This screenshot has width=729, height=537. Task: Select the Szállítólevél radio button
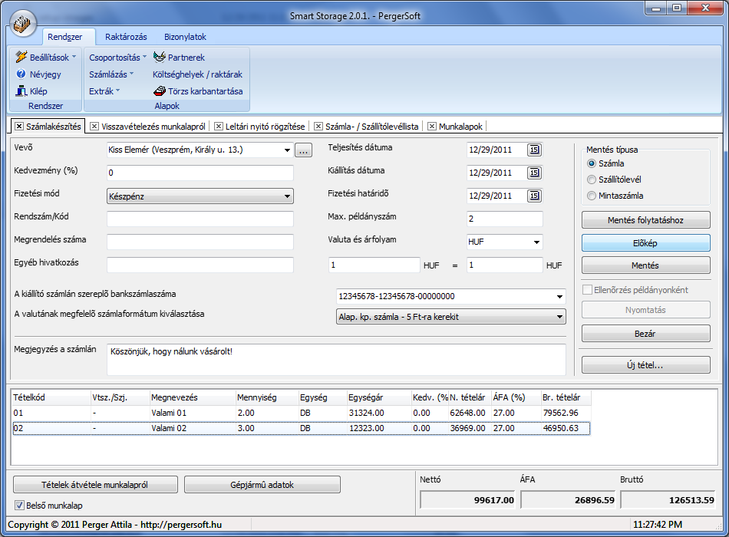point(591,180)
